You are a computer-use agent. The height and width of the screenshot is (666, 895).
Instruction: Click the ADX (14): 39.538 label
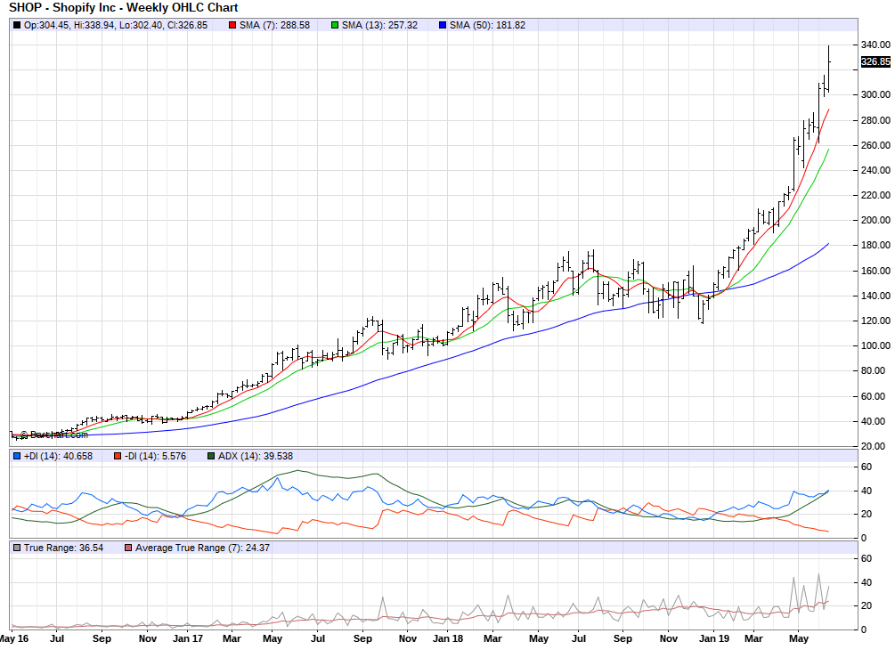point(256,456)
